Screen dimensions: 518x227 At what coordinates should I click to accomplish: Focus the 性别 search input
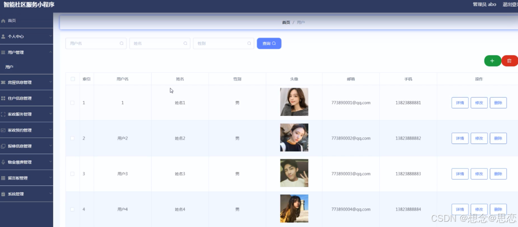(223, 44)
